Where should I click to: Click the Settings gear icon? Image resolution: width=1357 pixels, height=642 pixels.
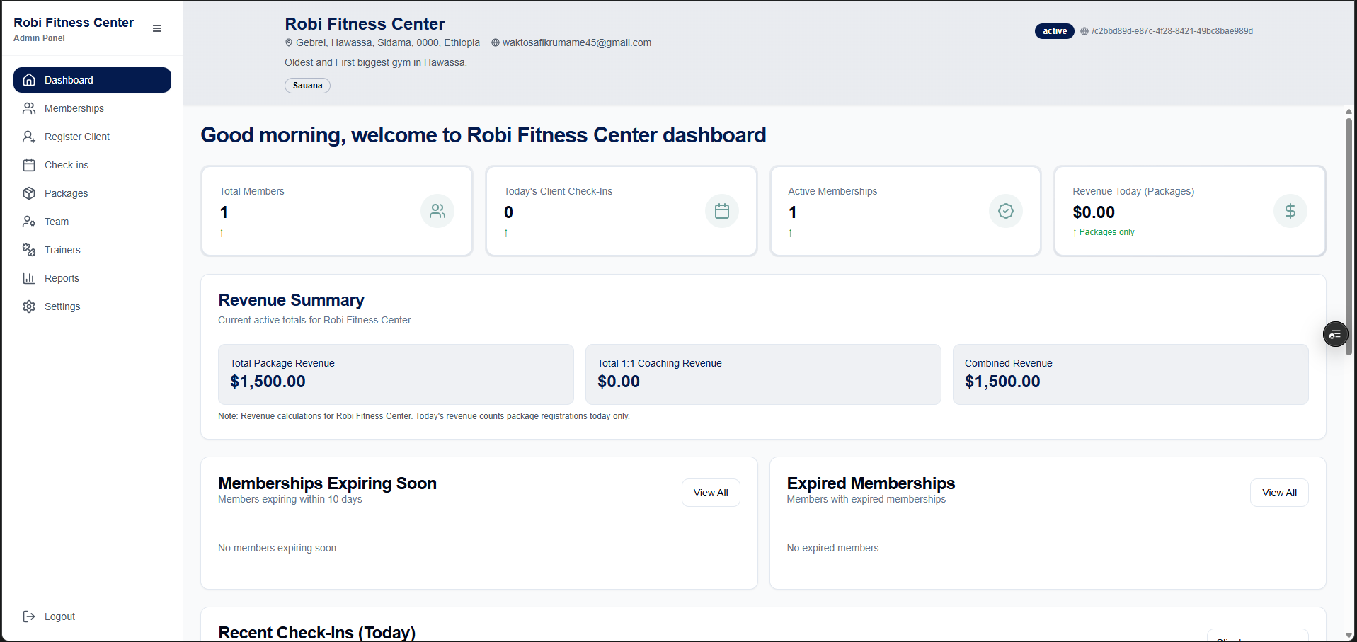tap(29, 306)
